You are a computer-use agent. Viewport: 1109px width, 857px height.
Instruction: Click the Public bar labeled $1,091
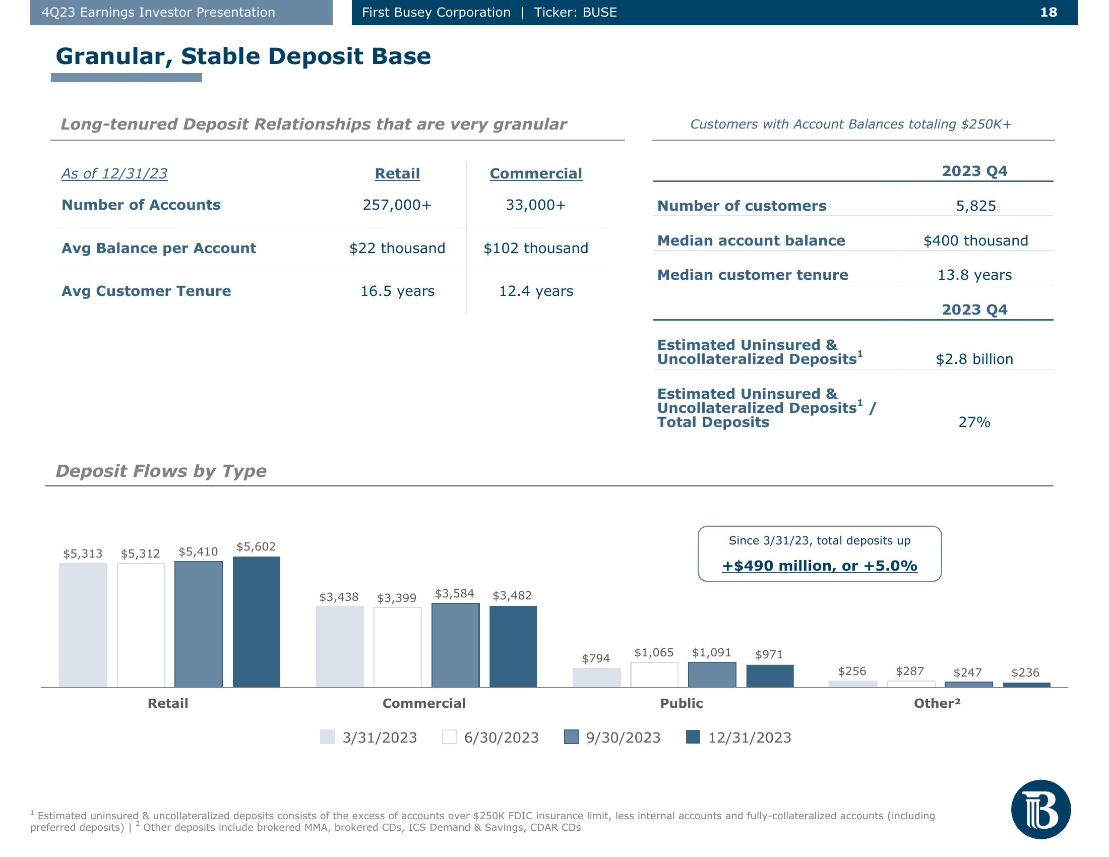(x=712, y=674)
